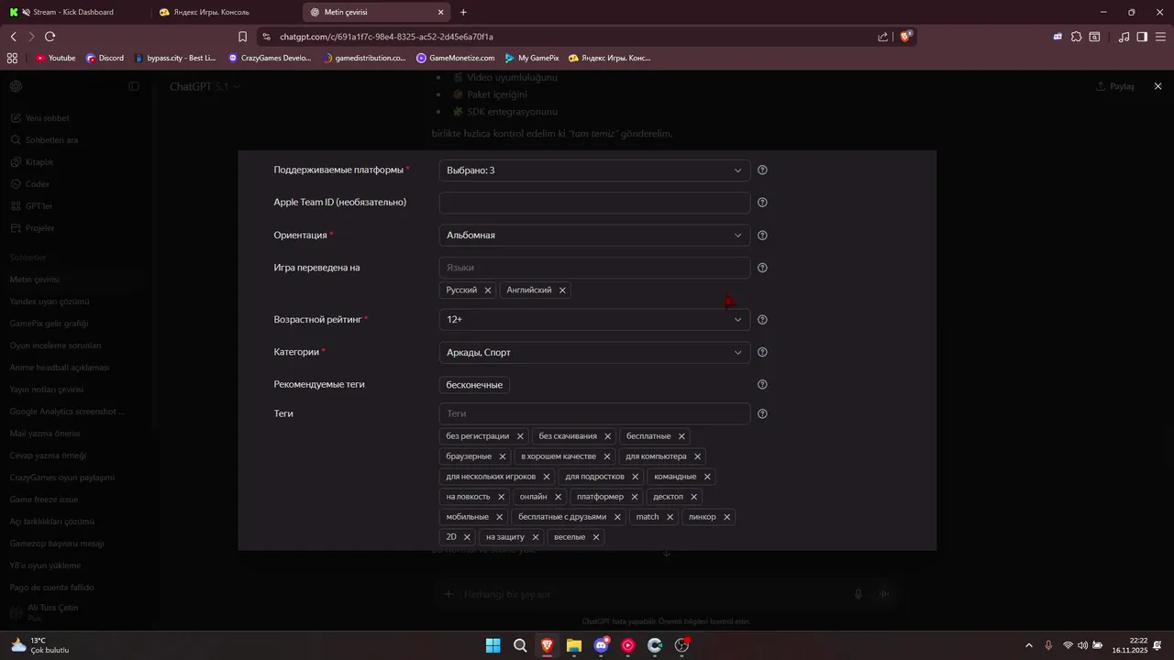Click the share icon in address bar
The width and height of the screenshot is (1174, 660).
[x=882, y=37]
